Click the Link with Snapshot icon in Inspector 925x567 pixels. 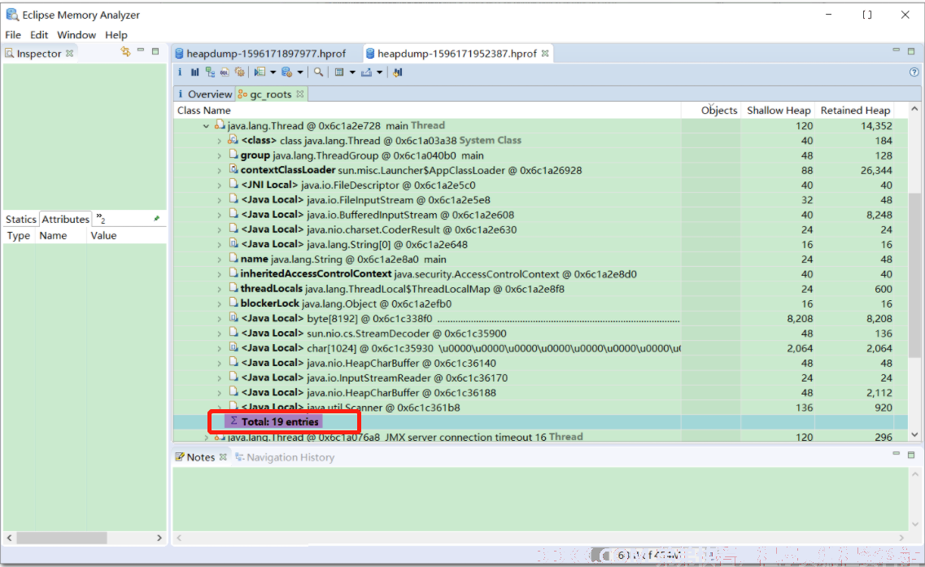125,52
